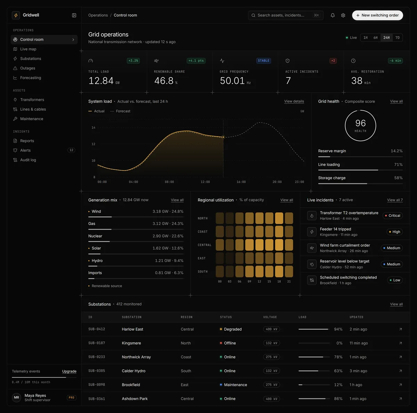This screenshot has height=413, width=417.
Task: Open Generation mix View all link
Action: pos(177,200)
